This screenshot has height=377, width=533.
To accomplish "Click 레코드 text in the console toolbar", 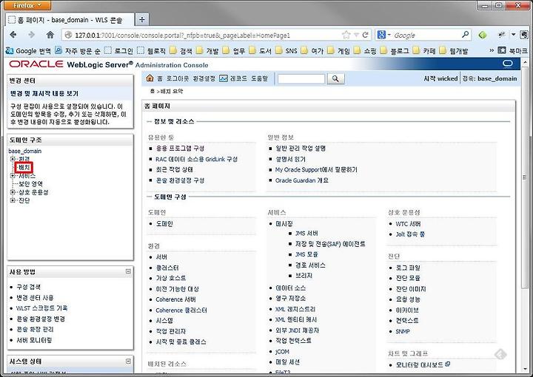I will (x=238, y=78).
